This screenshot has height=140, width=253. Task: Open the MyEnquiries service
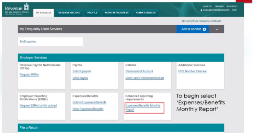28,41
